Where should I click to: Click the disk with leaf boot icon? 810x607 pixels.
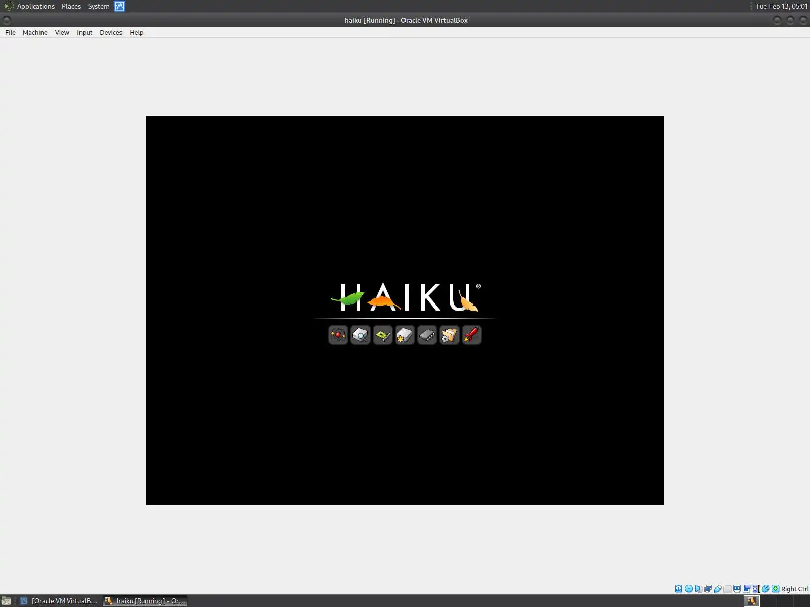pos(405,335)
